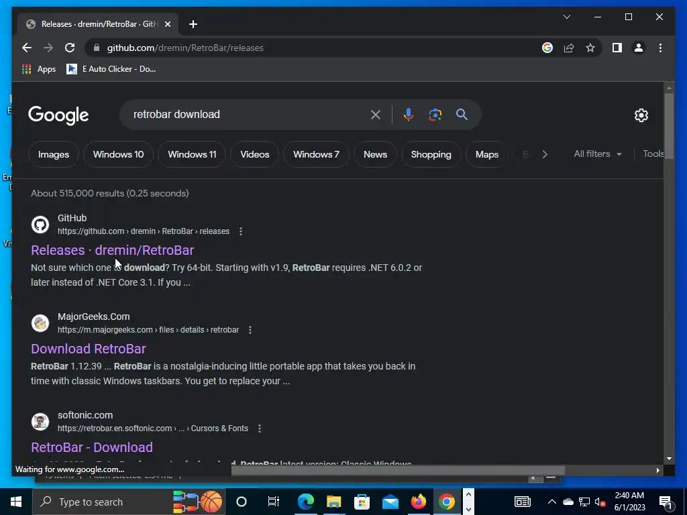Filter results by Windows 10
687x515 pixels.
(118, 154)
